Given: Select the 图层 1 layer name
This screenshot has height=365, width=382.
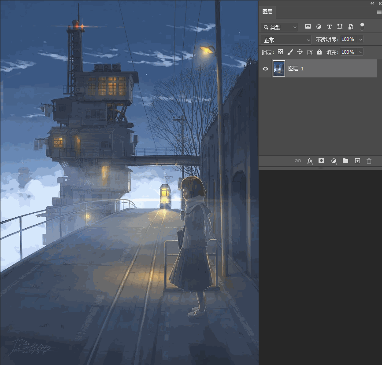Looking at the screenshot, I should coord(296,69).
